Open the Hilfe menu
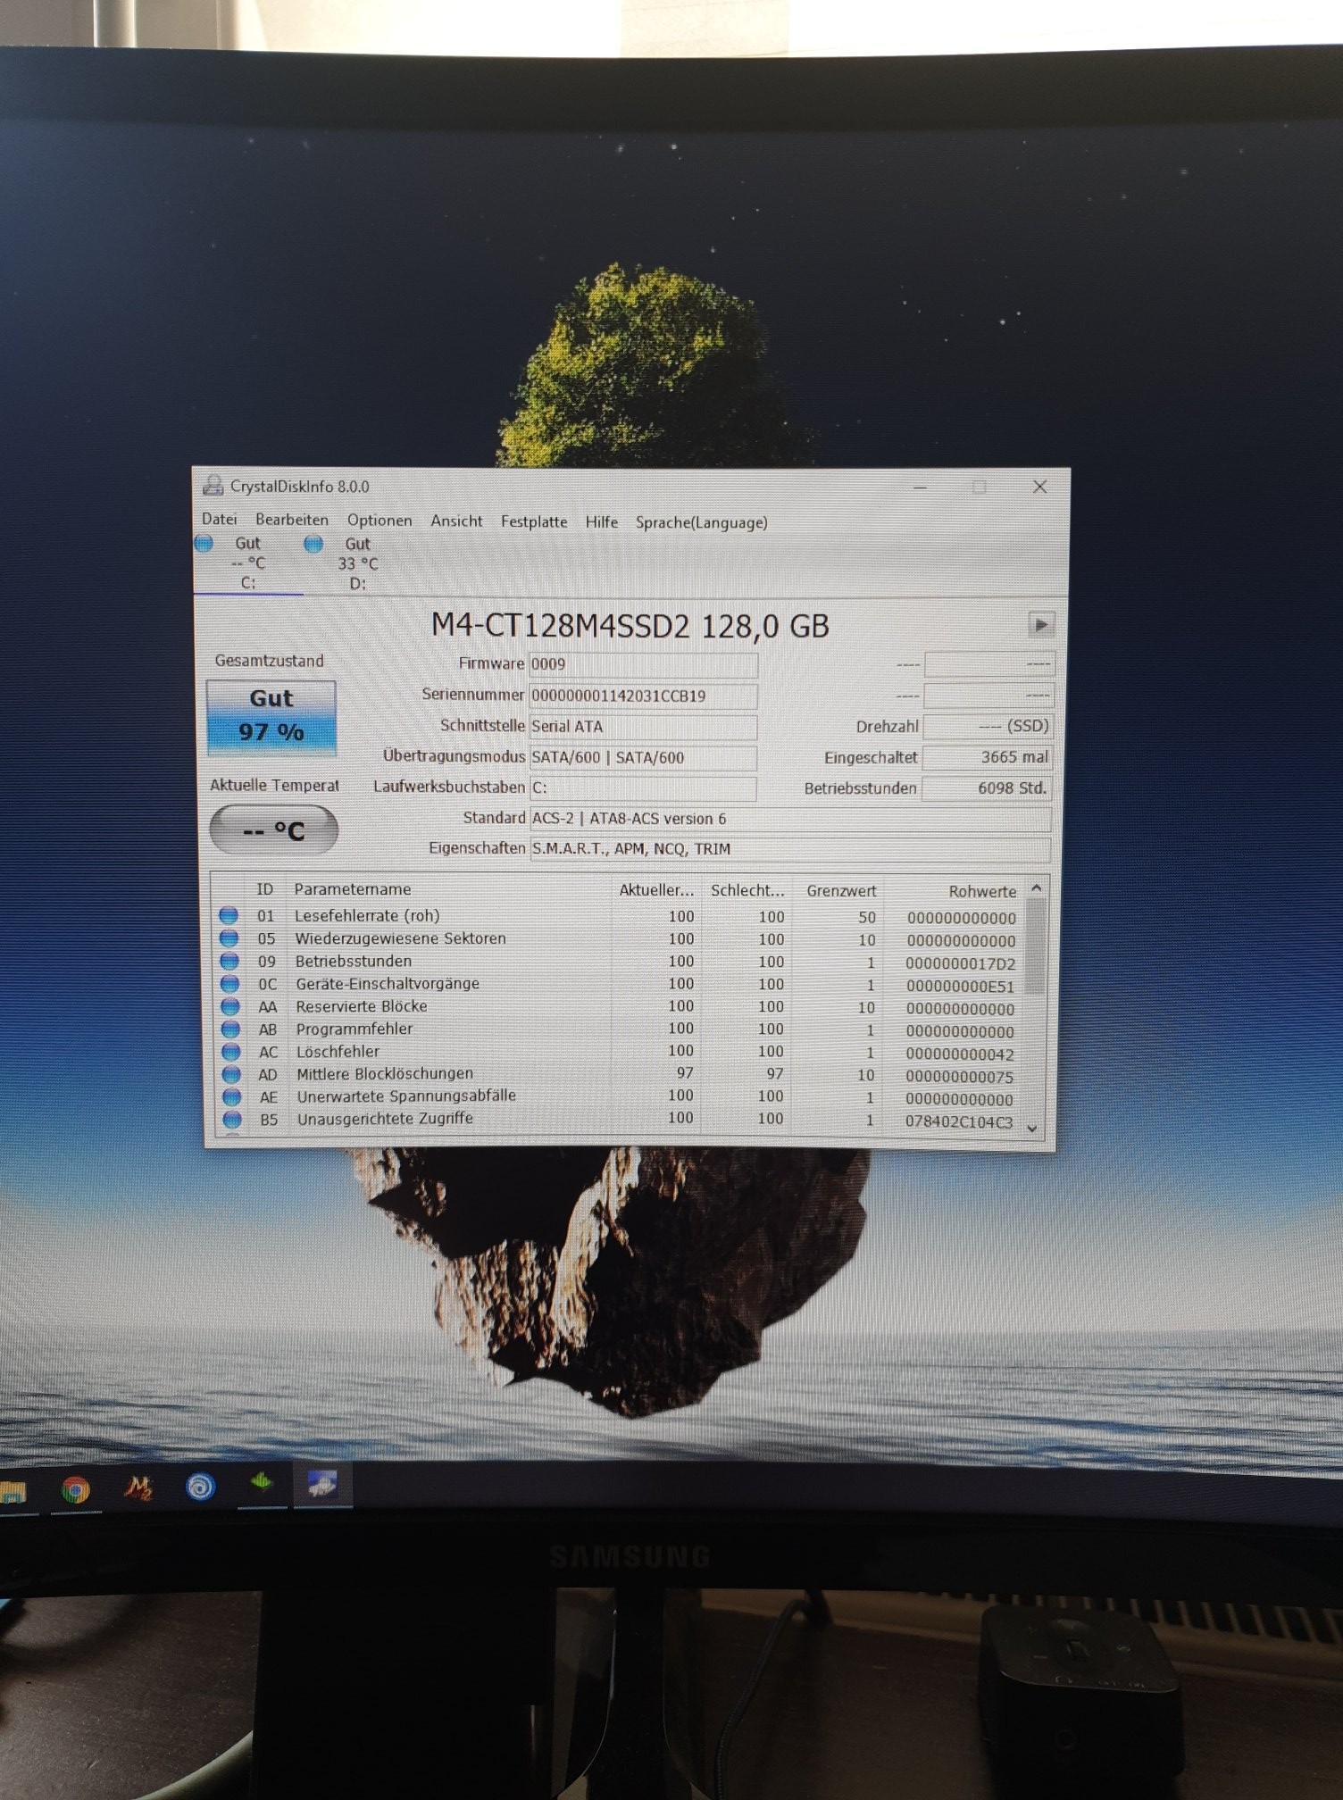This screenshot has height=1800, width=1343. pyautogui.click(x=602, y=522)
